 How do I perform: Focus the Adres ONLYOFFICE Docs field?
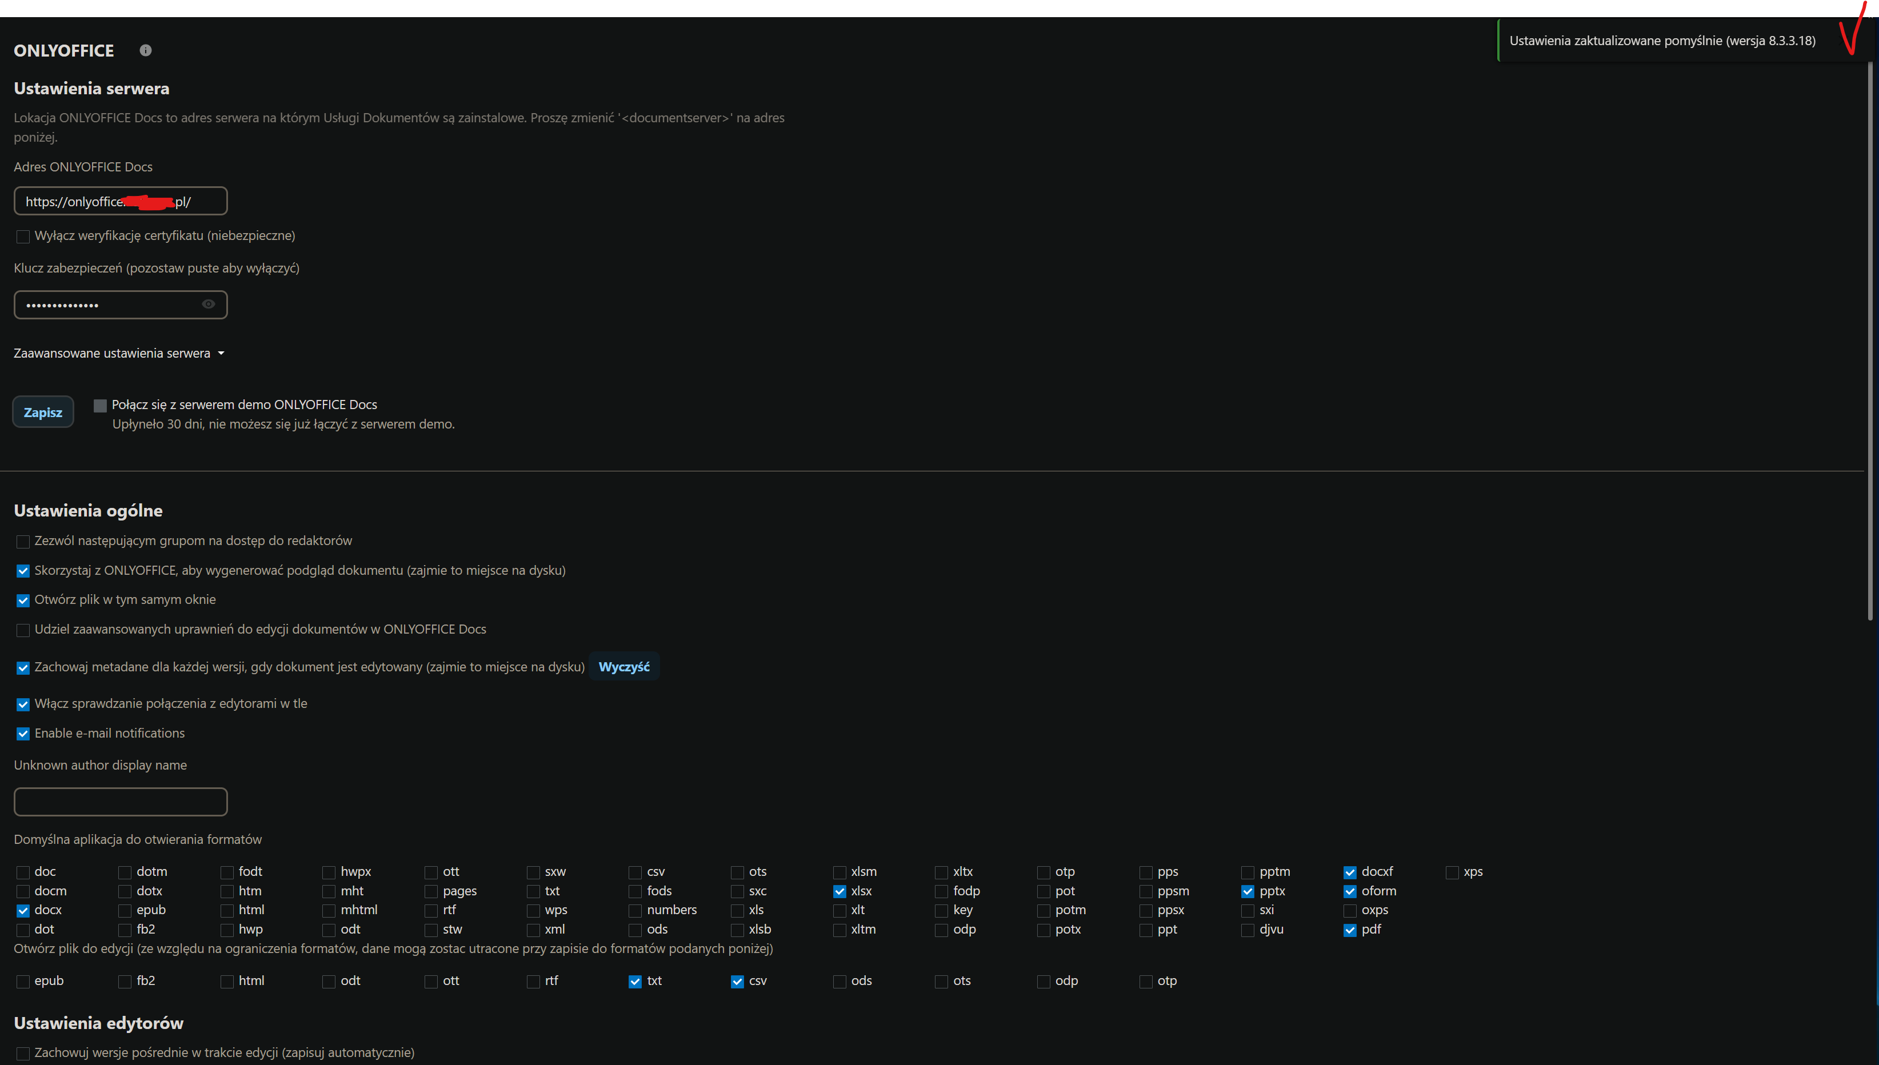[x=121, y=201]
